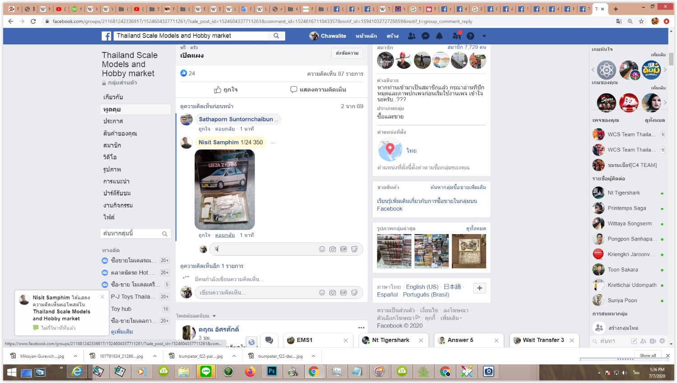This screenshot has height=383, width=677.
Task: Click Show all downloads button
Action: [x=648, y=355]
